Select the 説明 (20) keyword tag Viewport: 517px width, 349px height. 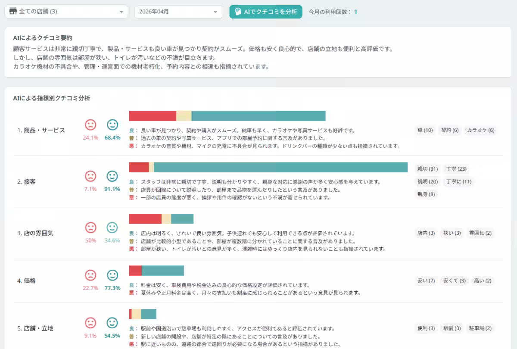[427, 181]
